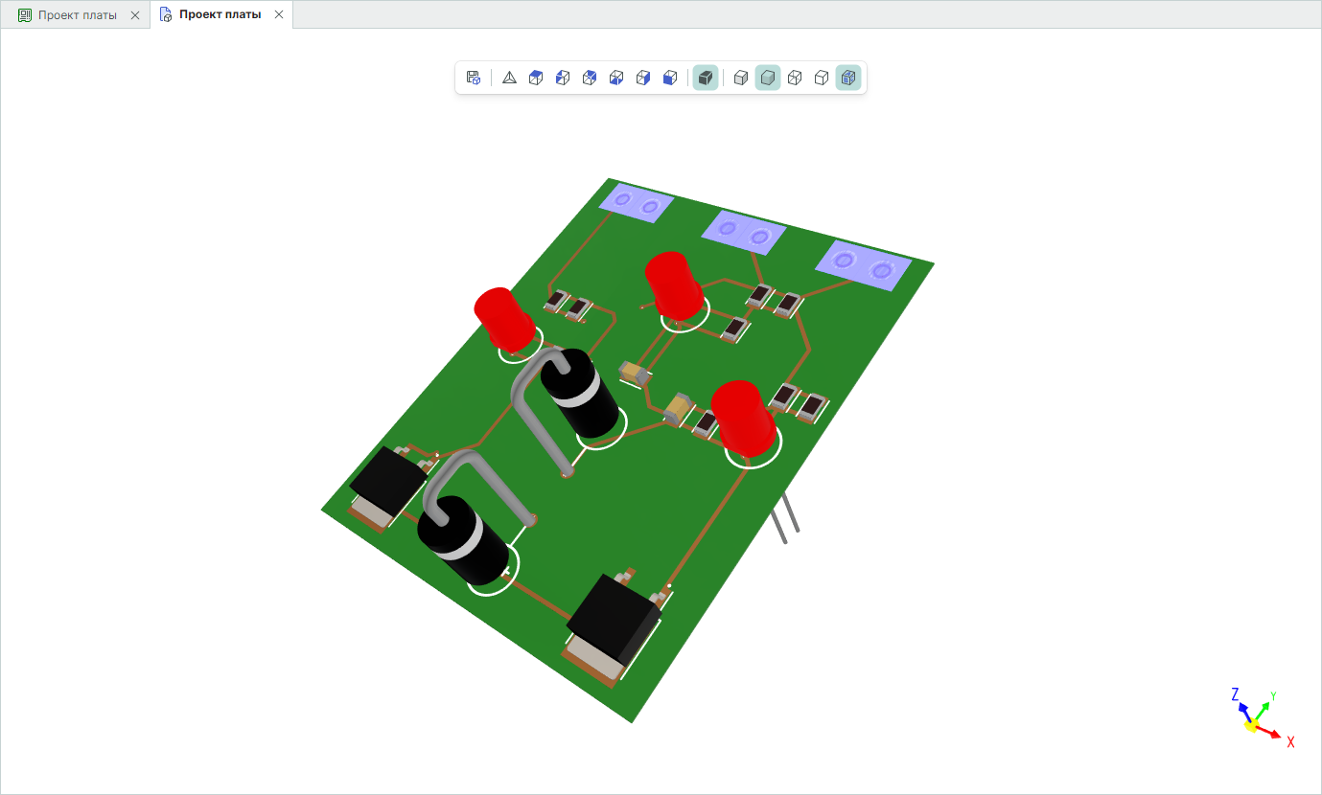
Task: Select the view cube with right face highlighted
Action: click(643, 78)
